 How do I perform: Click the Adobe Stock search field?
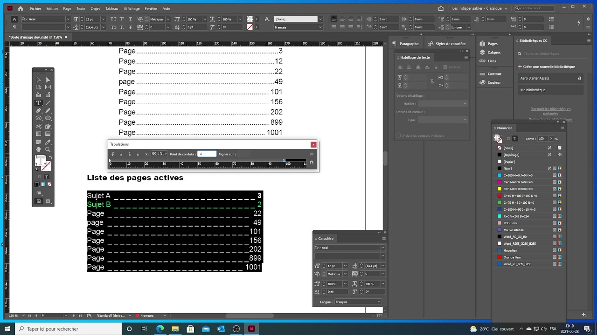click(535, 8)
